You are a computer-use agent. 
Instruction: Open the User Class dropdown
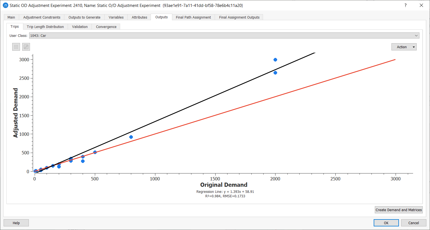(224, 35)
